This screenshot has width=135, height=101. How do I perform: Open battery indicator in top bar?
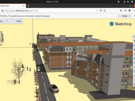click(x=132, y=2)
